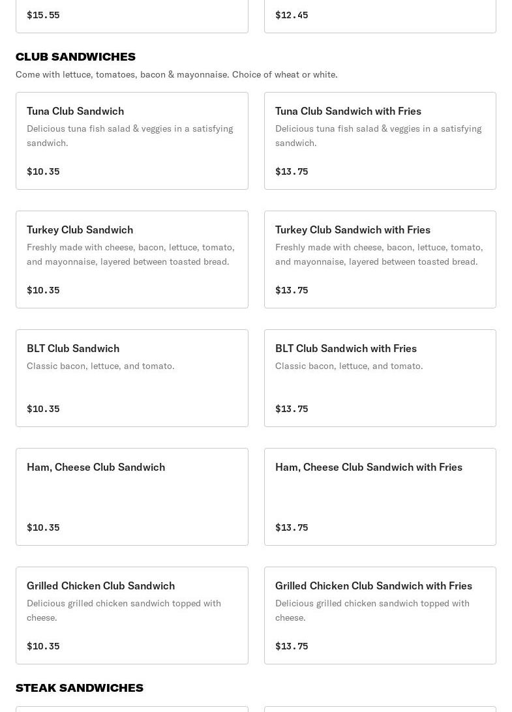Click the first Steak Sandwiches card edge

pyautogui.click(x=132, y=709)
